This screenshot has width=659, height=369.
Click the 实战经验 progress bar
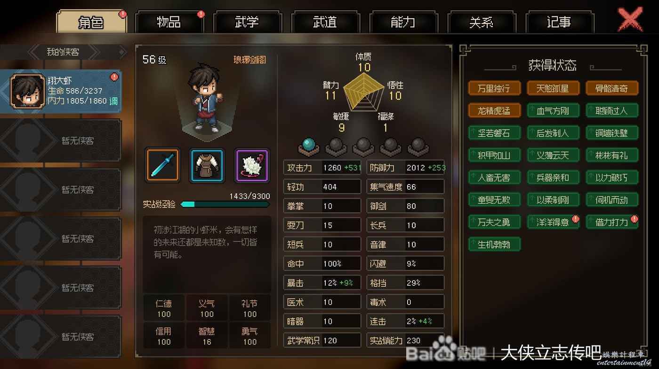click(x=225, y=204)
